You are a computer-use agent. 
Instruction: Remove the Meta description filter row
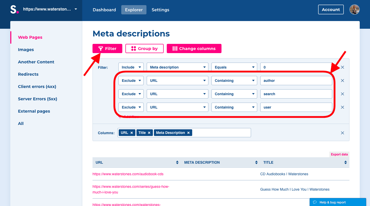tap(343, 67)
